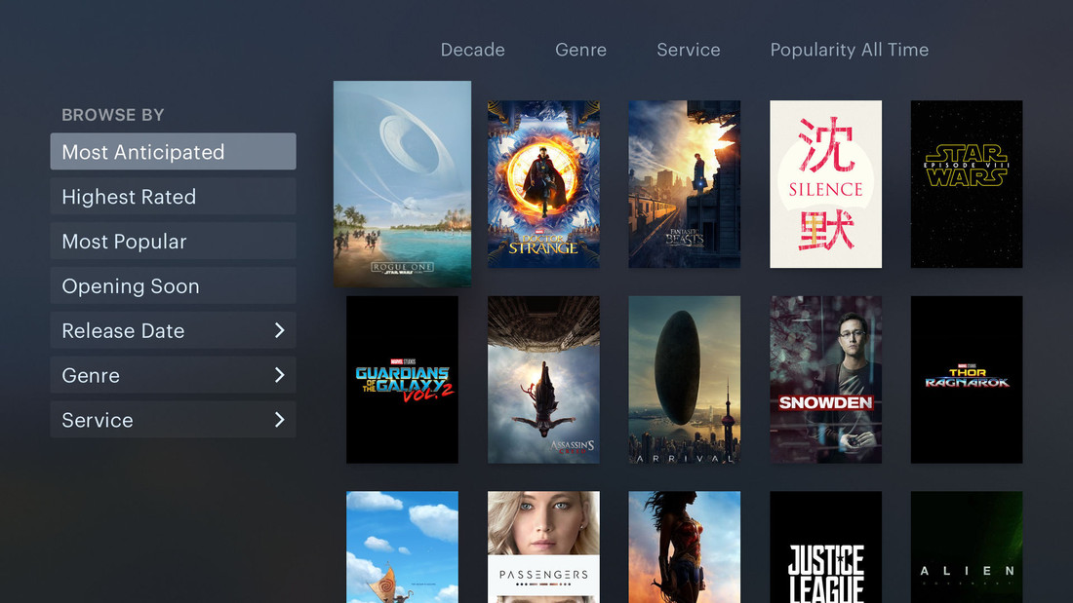Select Opening Soon in sidebar
This screenshot has width=1073, height=603.
coord(173,286)
